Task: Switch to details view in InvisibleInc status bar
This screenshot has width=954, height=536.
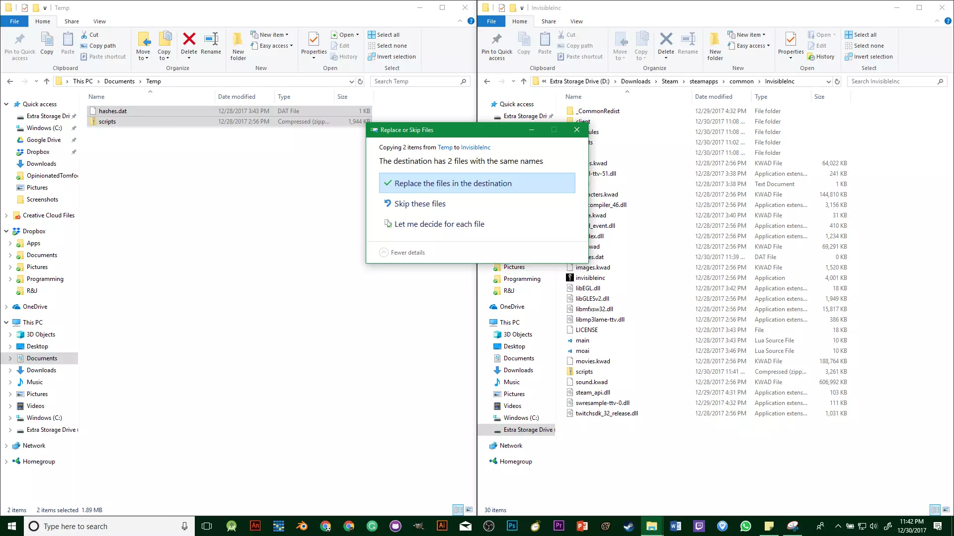Action: (x=935, y=510)
